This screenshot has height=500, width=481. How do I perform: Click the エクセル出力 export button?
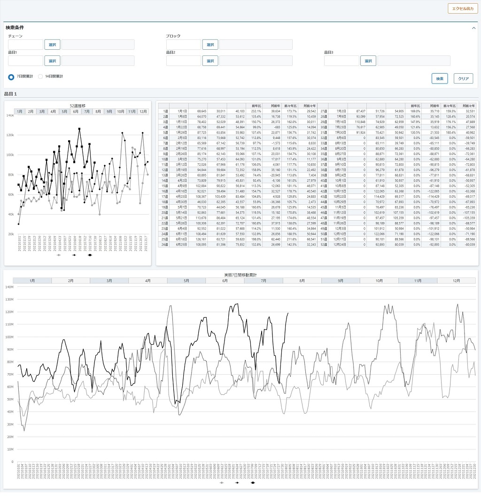coord(463,8)
